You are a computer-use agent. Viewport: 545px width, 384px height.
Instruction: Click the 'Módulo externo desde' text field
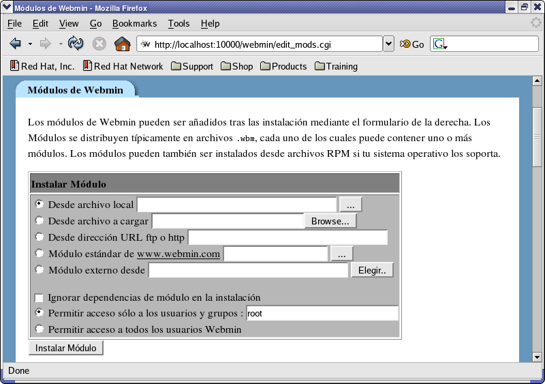point(248,270)
